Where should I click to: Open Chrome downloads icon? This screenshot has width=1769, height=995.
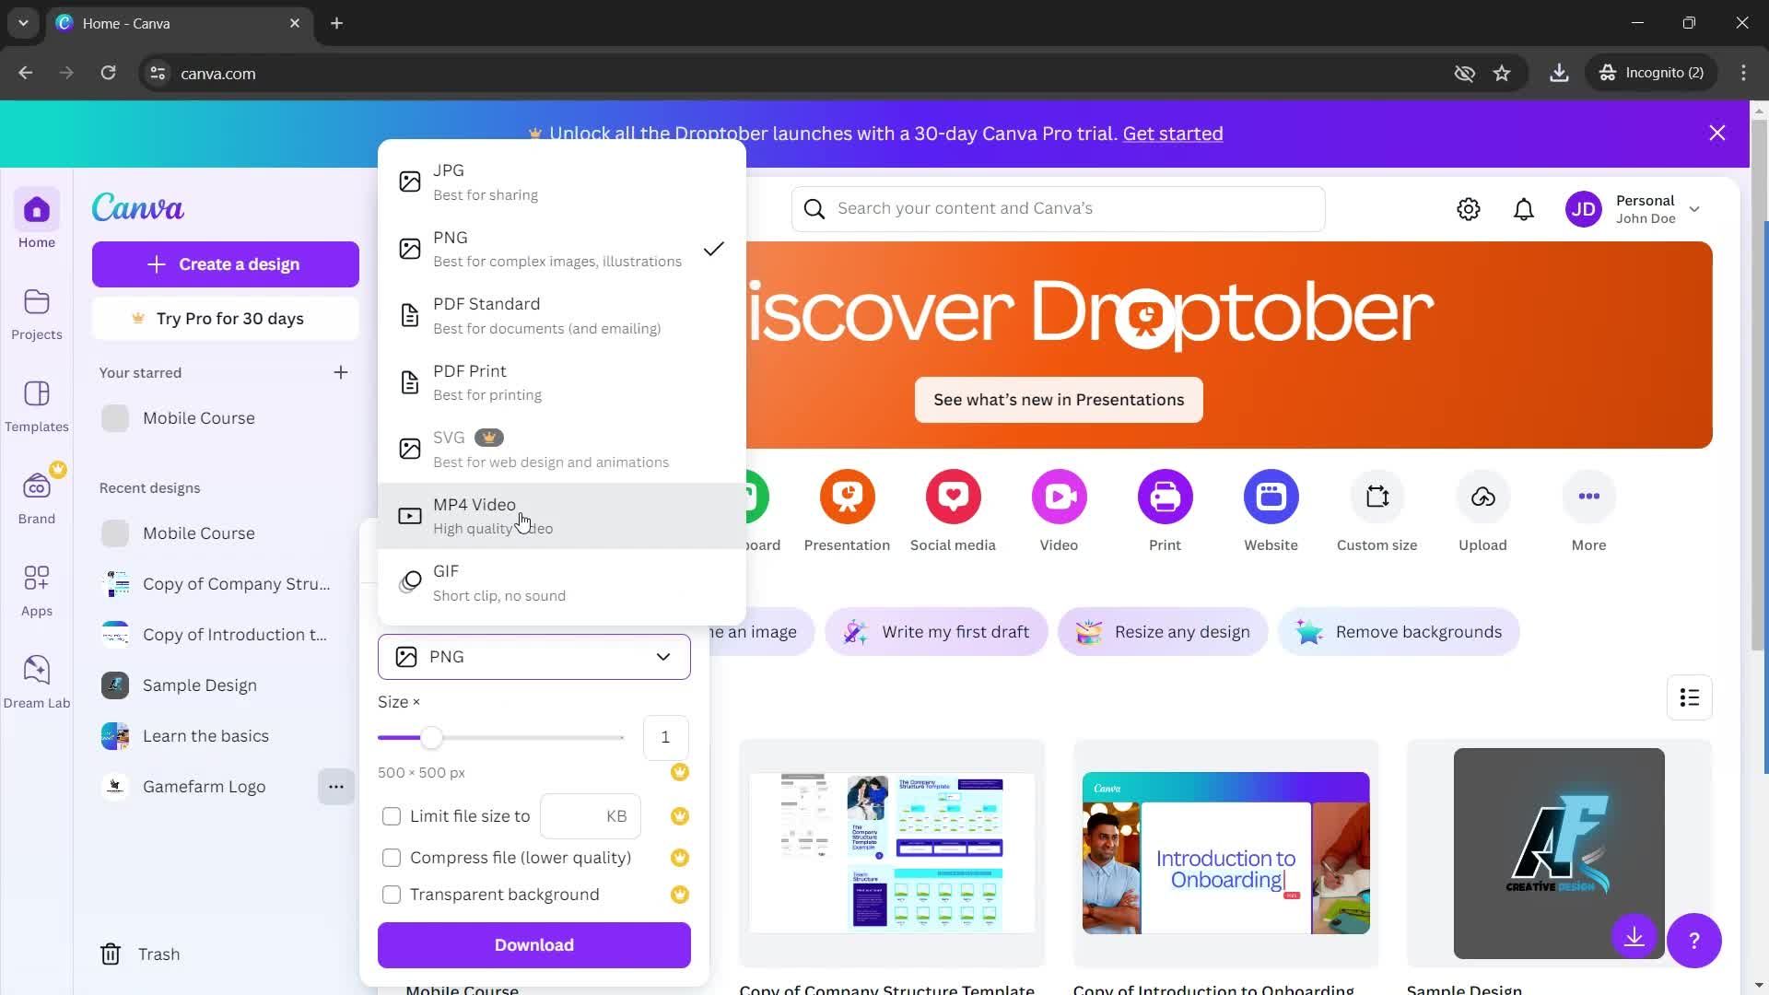coord(1559,73)
